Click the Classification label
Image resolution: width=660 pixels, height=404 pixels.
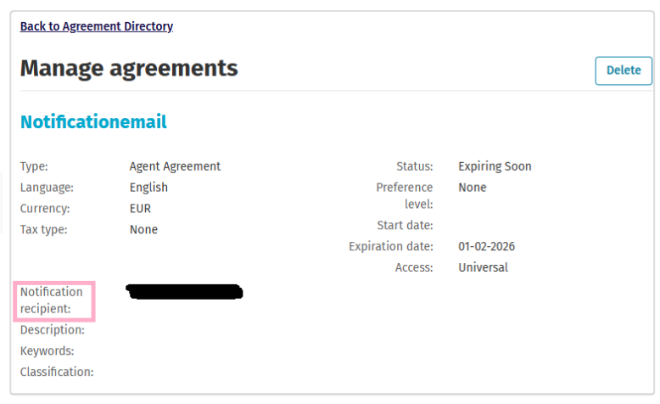pos(57,372)
